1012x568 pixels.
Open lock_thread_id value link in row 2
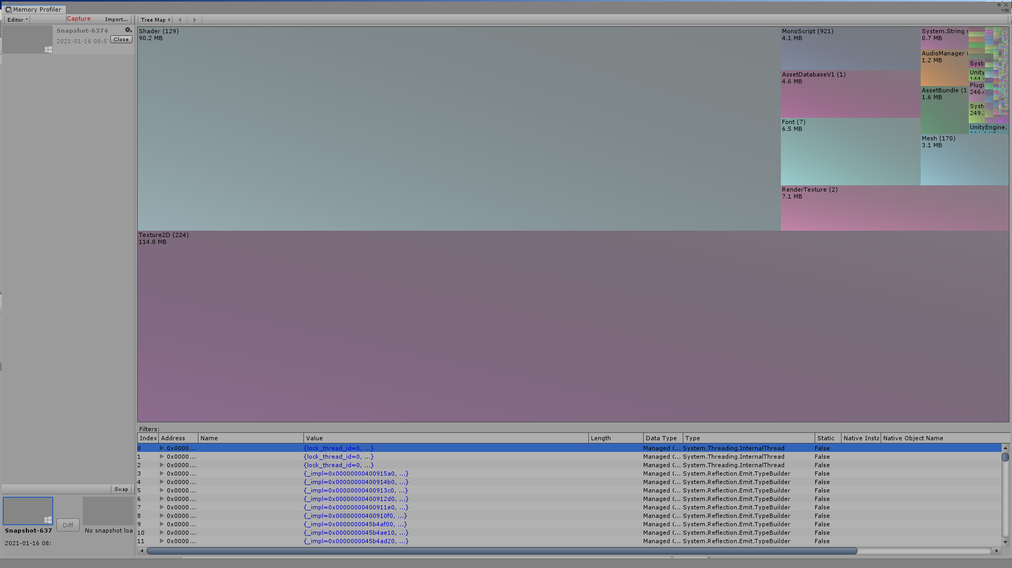(x=338, y=465)
